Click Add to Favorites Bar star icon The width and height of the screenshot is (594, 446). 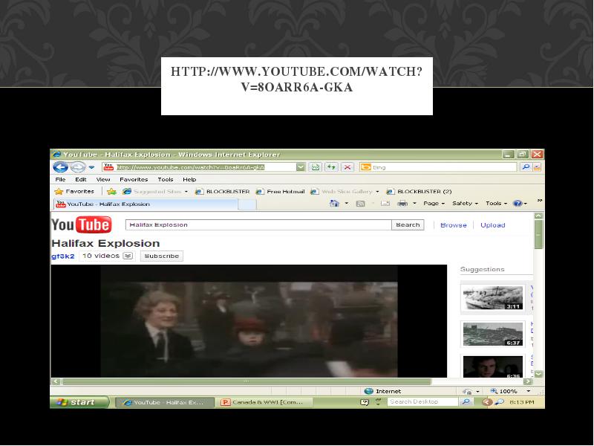[111, 192]
